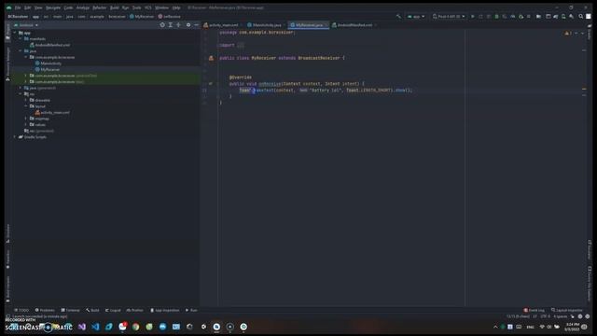Open activity_main.xml under layout folder
The height and width of the screenshot is (336, 597).
54,112
